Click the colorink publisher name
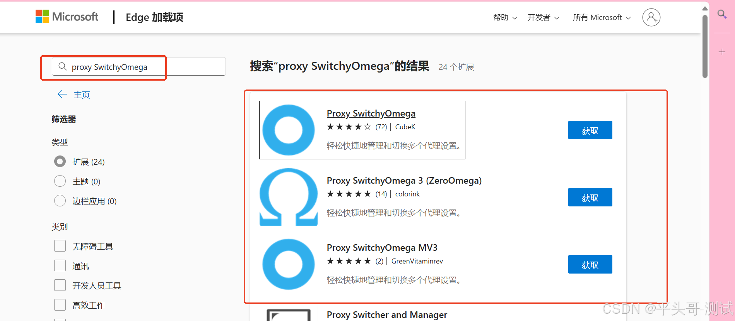Screen dimensions: 735x321 point(407,194)
